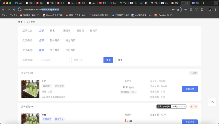Open a new browser tab with plus icon

(203, 3)
